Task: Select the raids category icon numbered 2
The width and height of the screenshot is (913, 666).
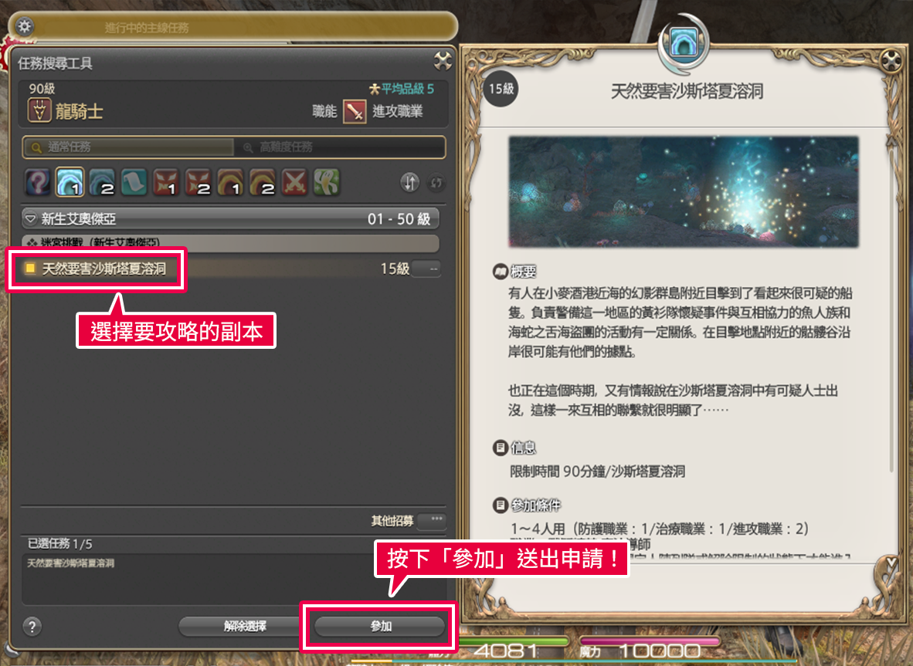Action: [263, 182]
